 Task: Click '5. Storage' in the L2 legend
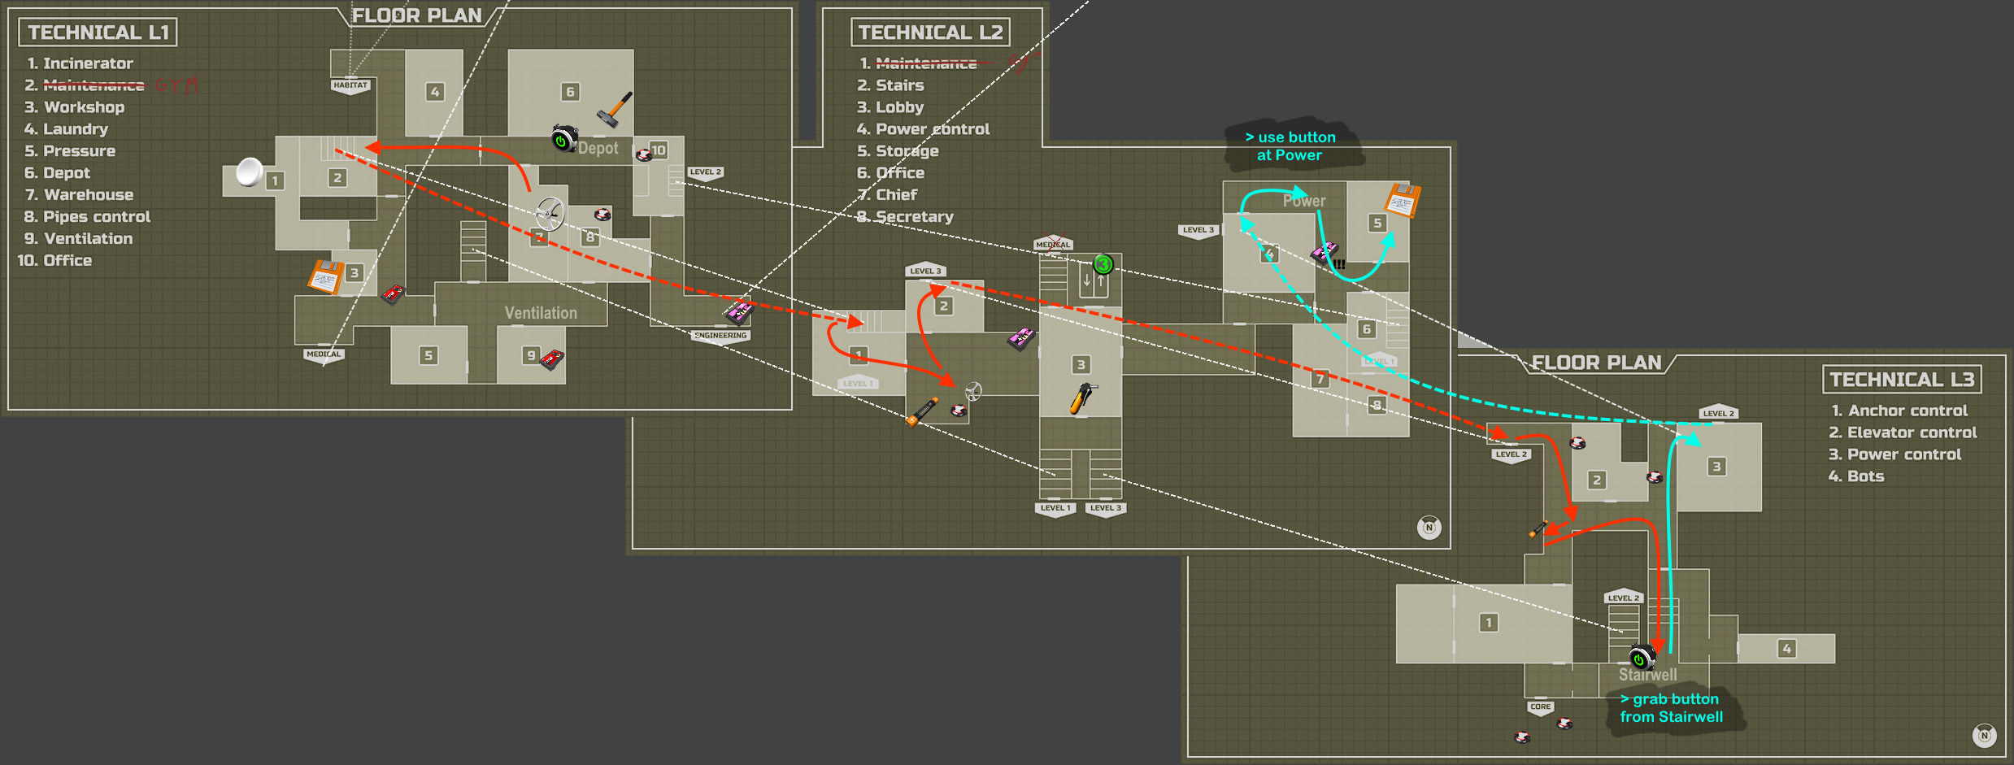[x=898, y=151]
